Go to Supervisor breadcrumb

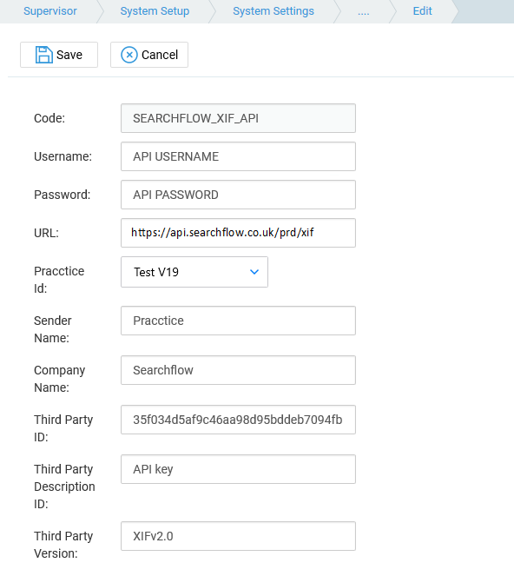(x=50, y=11)
